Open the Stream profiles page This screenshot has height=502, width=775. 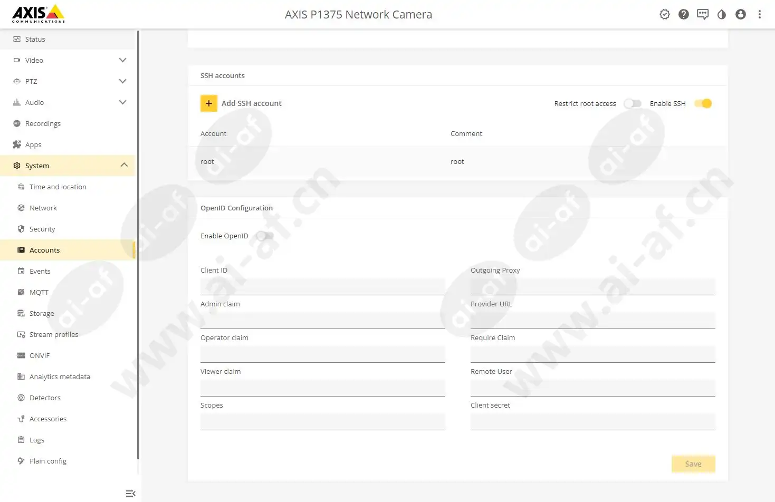68,334
